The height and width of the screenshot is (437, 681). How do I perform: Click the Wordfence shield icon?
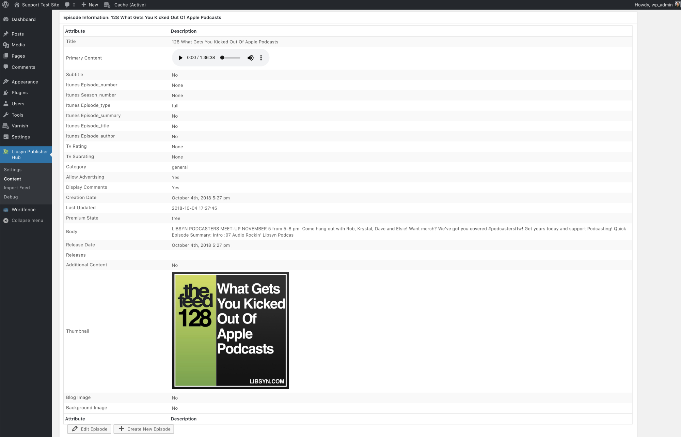click(x=6, y=210)
